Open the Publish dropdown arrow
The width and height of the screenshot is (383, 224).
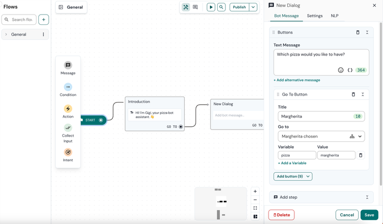coord(253,8)
